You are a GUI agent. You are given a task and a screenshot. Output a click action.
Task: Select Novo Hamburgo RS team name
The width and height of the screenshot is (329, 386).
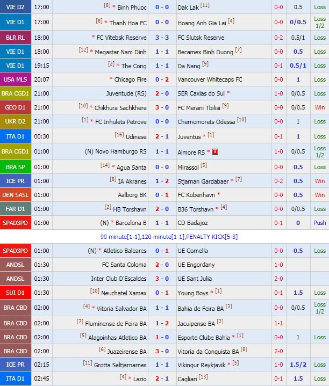(121, 151)
